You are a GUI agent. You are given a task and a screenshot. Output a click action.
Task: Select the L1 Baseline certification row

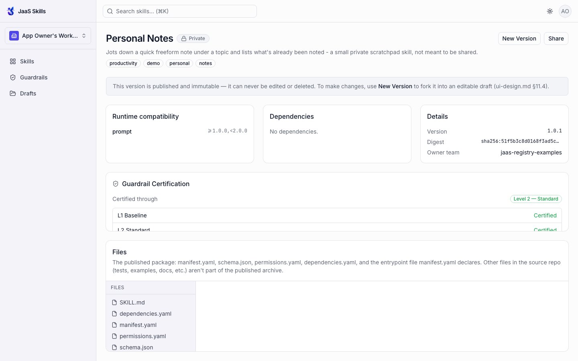pos(337,215)
